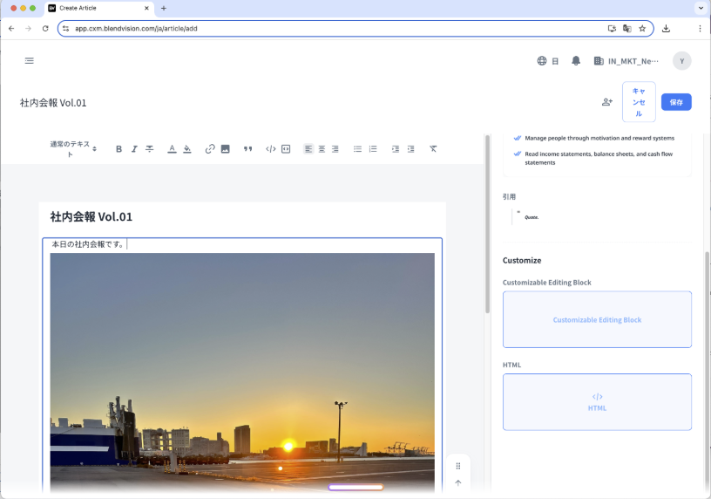Image resolution: width=711 pixels, height=499 pixels.
Task: Align text to the left
Action: point(308,149)
